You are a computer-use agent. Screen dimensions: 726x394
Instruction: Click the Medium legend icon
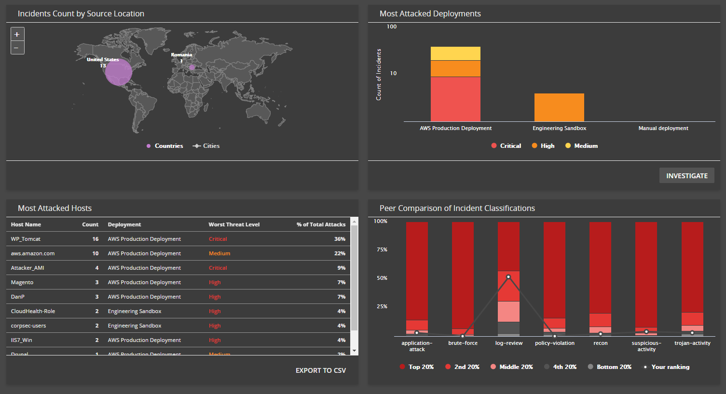pyautogui.click(x=568, y=145)
